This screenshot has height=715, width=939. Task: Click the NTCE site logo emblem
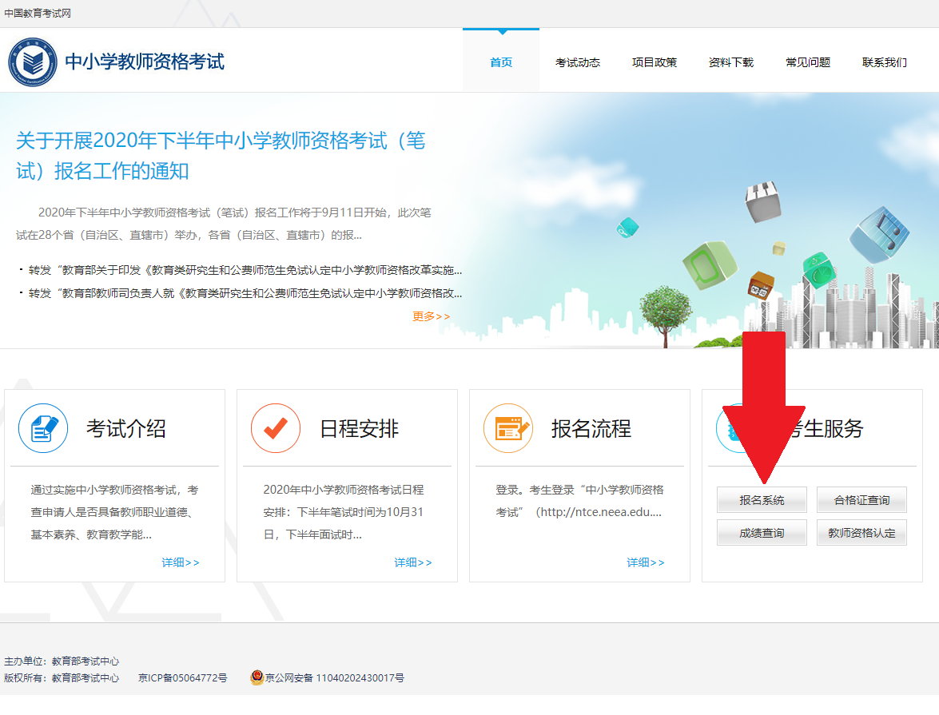33,62
